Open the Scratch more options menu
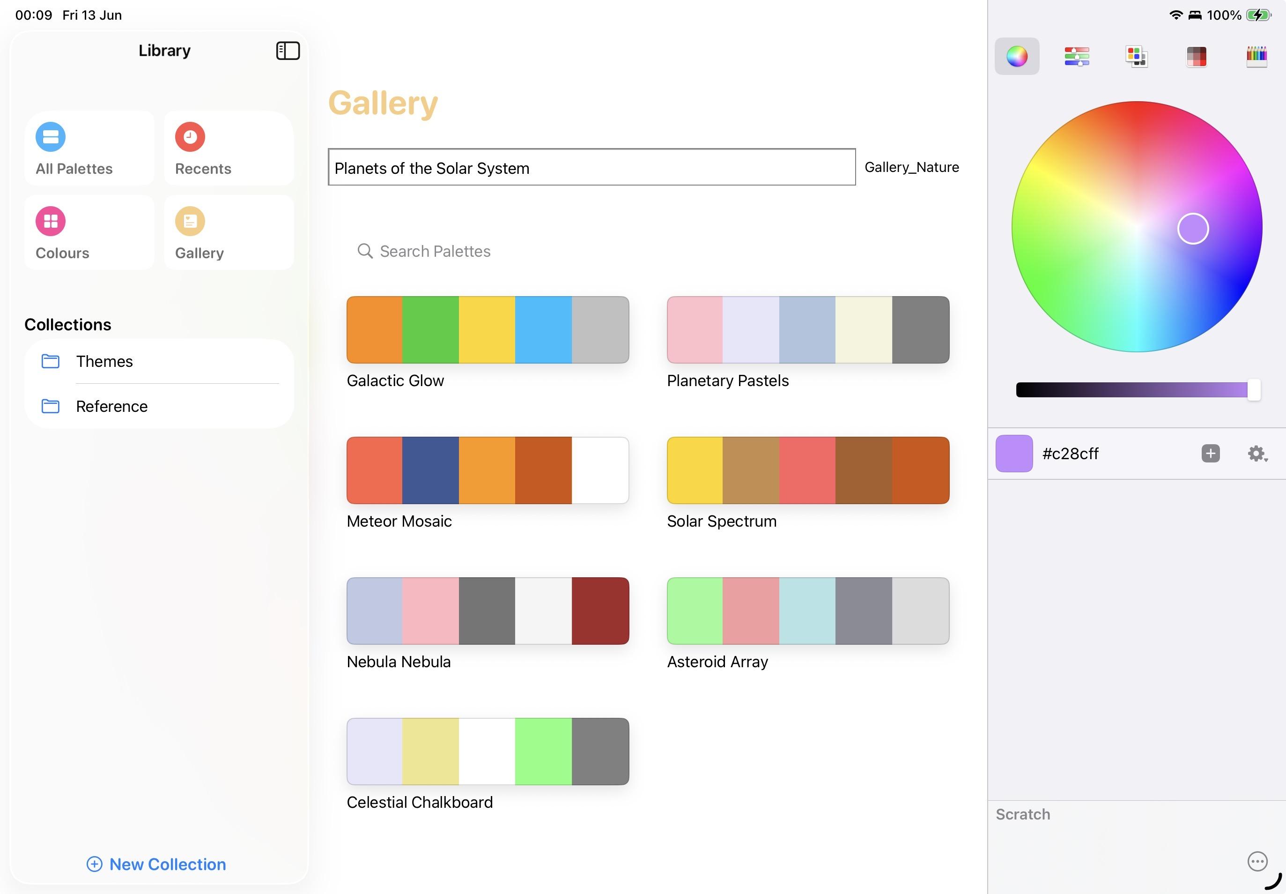1286x894 pixels. pos(1257,862)
